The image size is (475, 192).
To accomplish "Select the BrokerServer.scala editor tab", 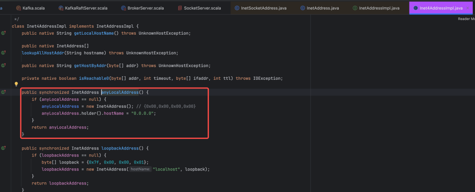I will (x=142, y=8).
